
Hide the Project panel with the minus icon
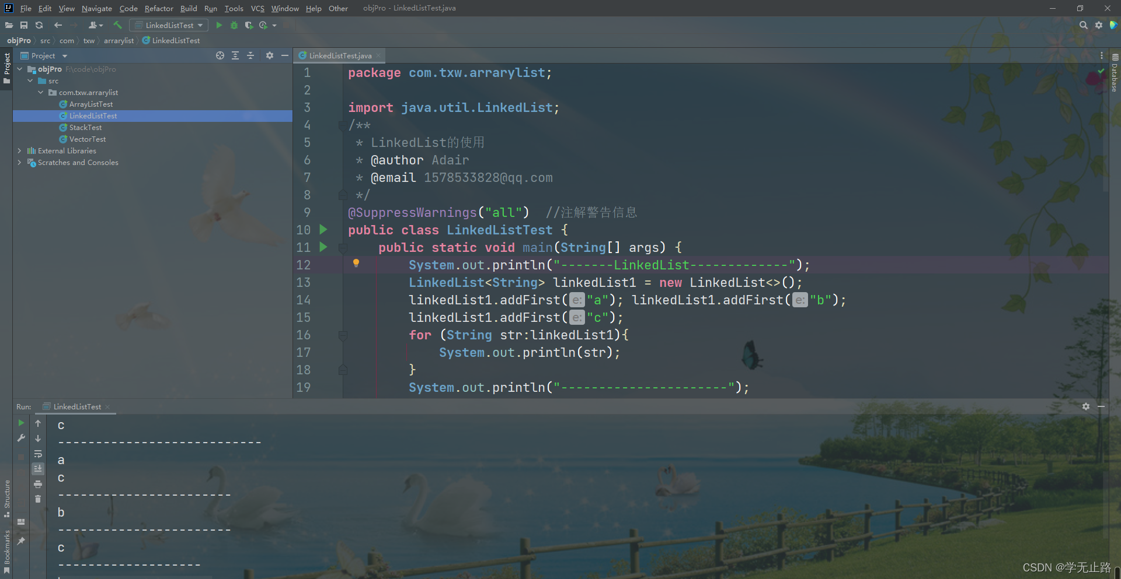(285, 55)
